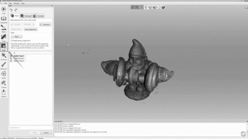Launch the Autopilot tool
Image resolution: width=248 pixels, height=139 pixels.
click(x=4, y=20)
